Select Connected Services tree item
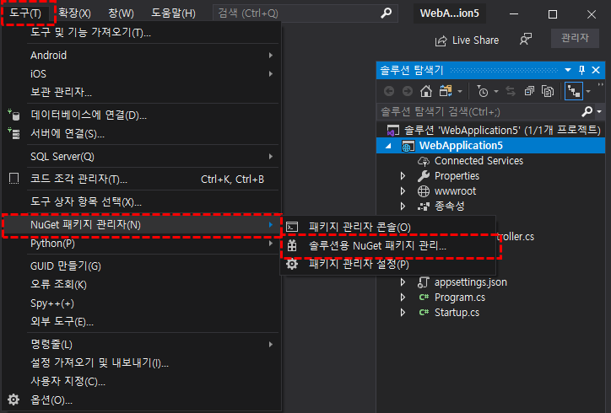 click(x=479, y=161)
